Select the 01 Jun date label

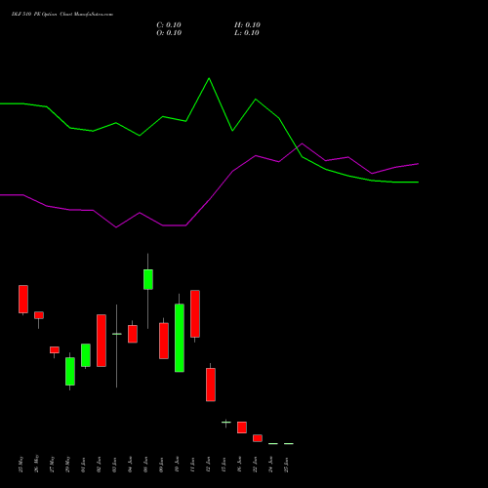84,465
